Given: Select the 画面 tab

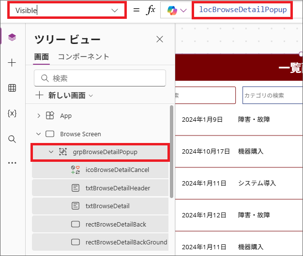Looking at the screenshot, I should 41,57.
